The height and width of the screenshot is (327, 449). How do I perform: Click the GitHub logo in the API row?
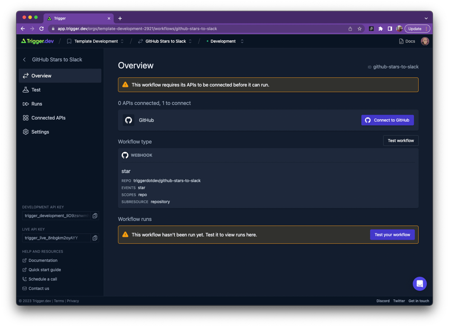point(129,120)
